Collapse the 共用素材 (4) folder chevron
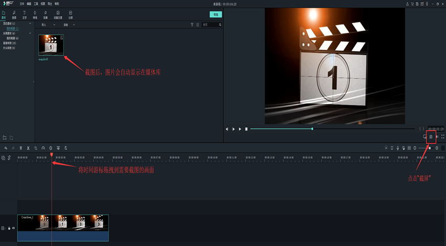This screenshot has width=446, height=246. 30,33
